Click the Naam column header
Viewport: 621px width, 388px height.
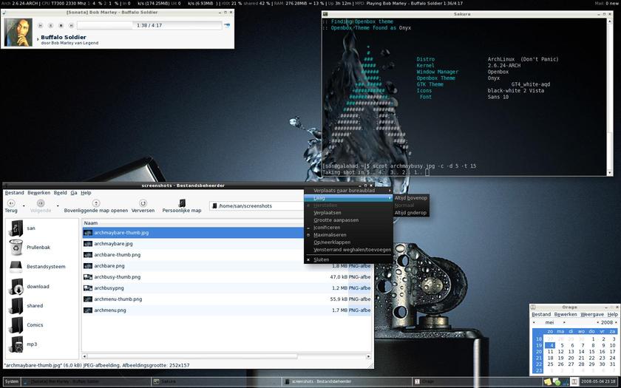tap(192, 223)
